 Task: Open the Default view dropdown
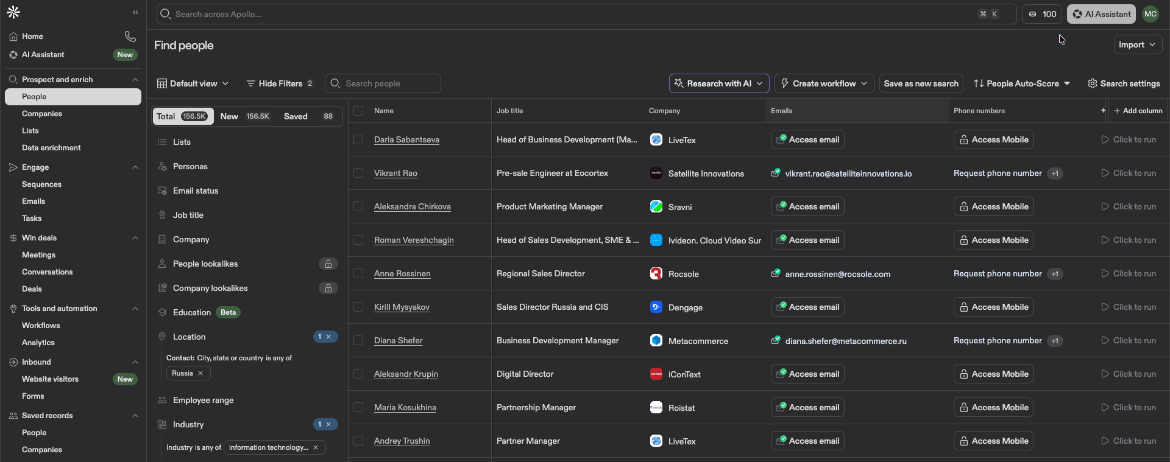(193, 83)
